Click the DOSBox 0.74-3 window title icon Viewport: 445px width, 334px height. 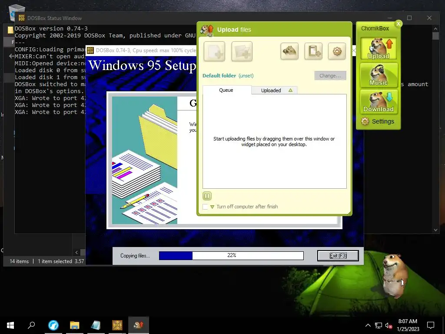[90, 50]
